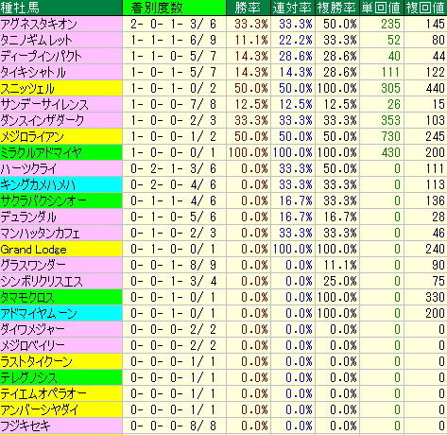Select the アグネスタキオン sire row

pos(223,24)
